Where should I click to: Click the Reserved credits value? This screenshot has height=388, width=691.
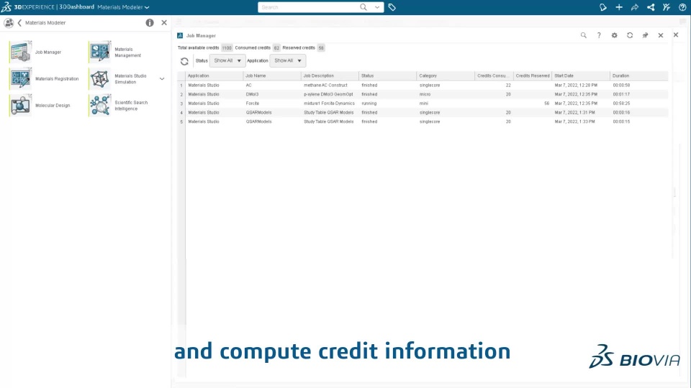point(321,48)
